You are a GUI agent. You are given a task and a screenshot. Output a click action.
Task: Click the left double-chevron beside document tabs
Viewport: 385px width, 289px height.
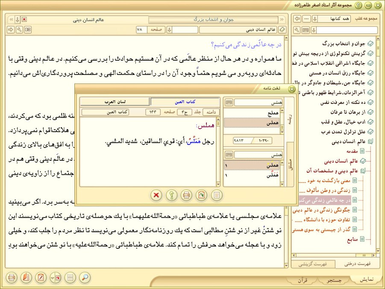(11, 19)
